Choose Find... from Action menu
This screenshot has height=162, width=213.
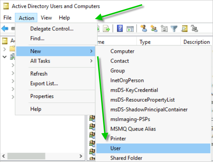click(x=56, y=38)
